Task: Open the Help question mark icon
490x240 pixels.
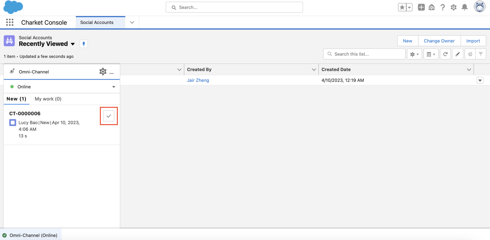Action: (x=443, y=7)
